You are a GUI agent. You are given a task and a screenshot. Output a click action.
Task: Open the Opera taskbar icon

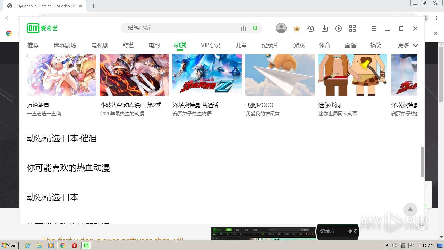[x=74, y=245]
